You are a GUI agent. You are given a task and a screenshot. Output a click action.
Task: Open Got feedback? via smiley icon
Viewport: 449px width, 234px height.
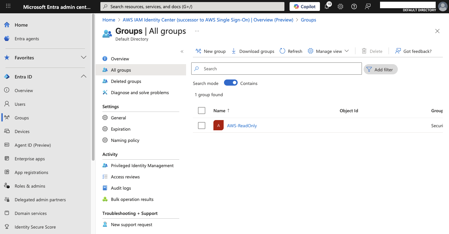(x=398, y=51)
